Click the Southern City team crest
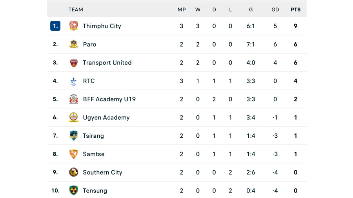This screenshot has height=198, width=353. click(x=74, y=172)
